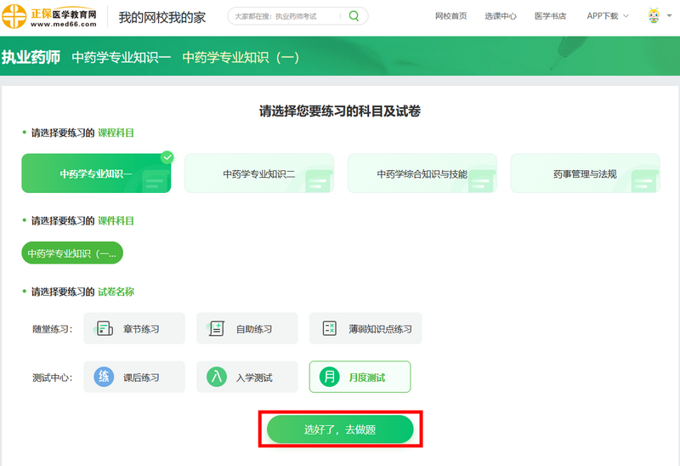This screenshot has width=680, height=466.
Task: Select 中药学专业知识一 subject card
Action: 96,173
